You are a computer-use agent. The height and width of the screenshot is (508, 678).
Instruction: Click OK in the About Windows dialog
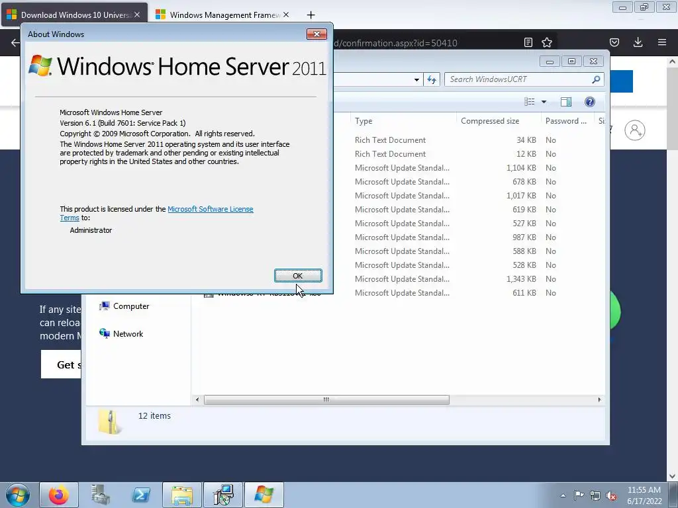click(x=298, y=276)
